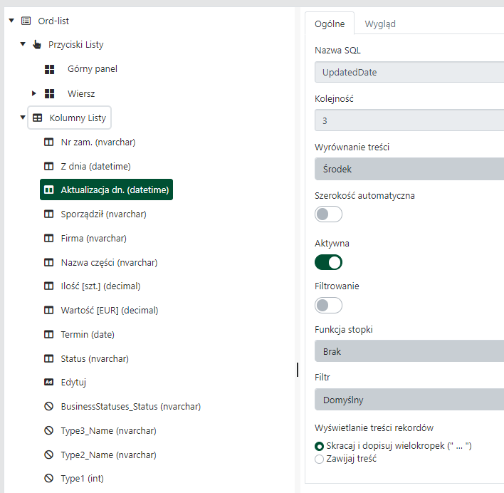Turn off the Aktywna toggle
This screenshot has width=504, height=493.
(328, 262)
